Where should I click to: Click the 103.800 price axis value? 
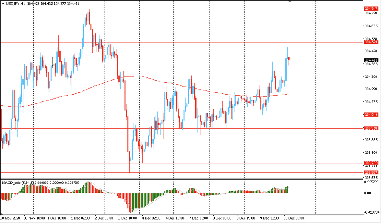pos(371,152)
